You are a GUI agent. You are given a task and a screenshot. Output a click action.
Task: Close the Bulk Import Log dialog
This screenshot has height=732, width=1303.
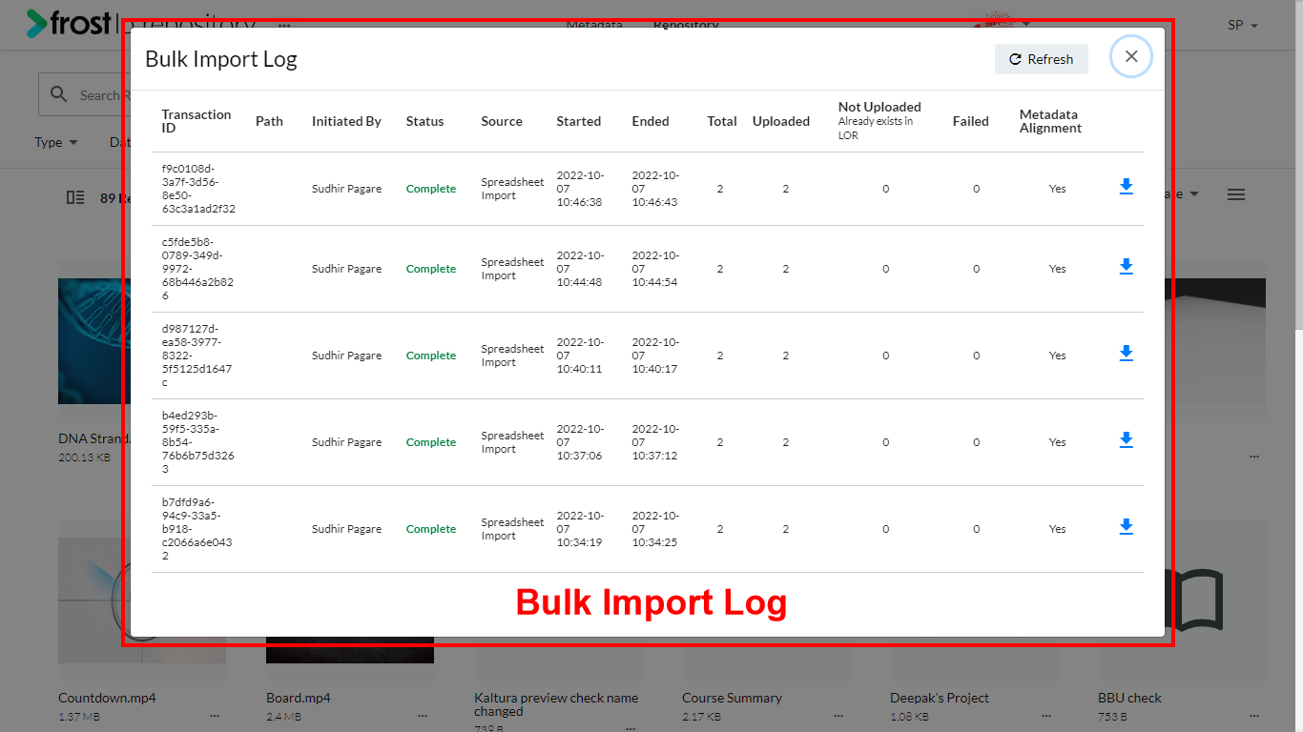[1131, 56]
